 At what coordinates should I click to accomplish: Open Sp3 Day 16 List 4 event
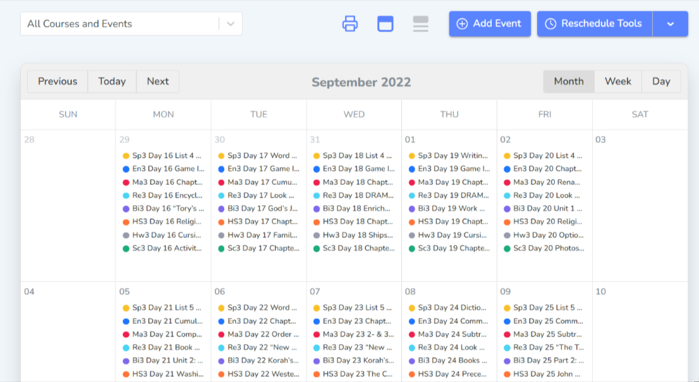point(162,155)
